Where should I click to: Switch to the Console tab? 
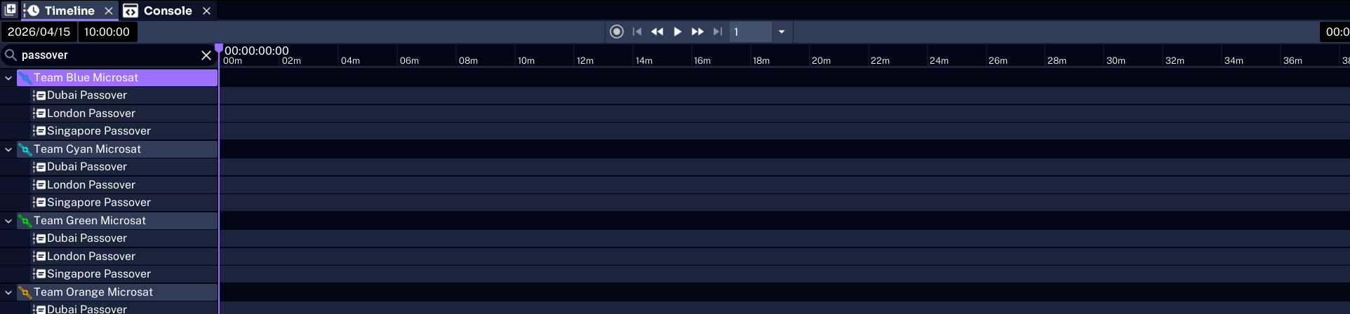[x=168, y=11]
